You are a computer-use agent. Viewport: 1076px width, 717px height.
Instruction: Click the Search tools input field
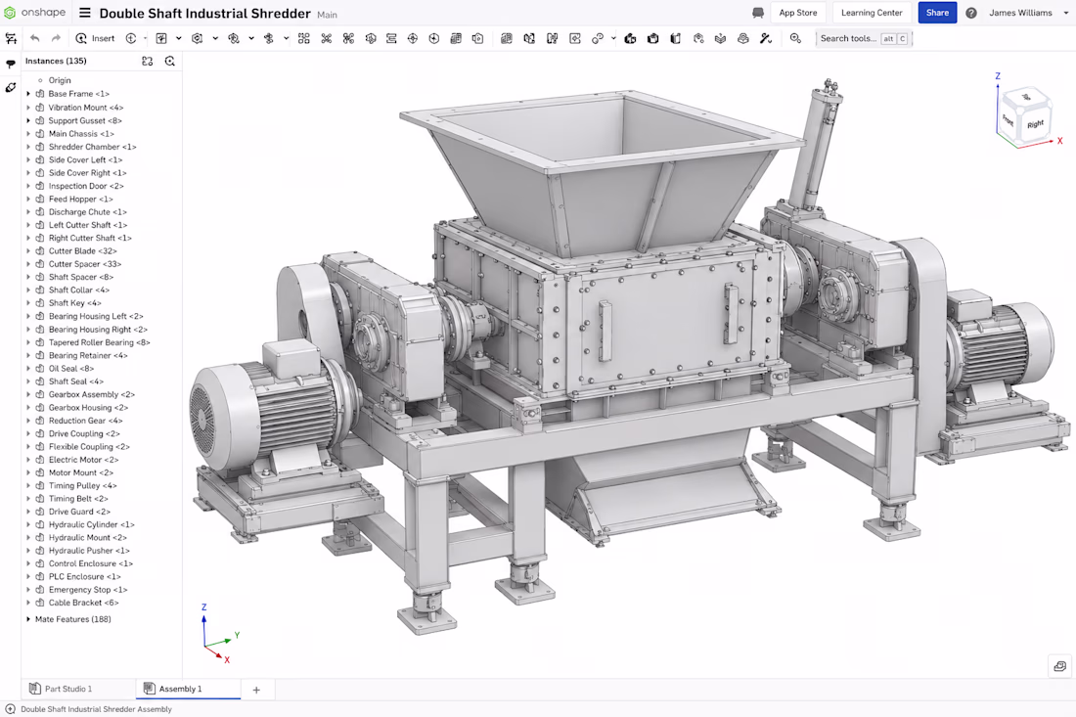(864, 38)
